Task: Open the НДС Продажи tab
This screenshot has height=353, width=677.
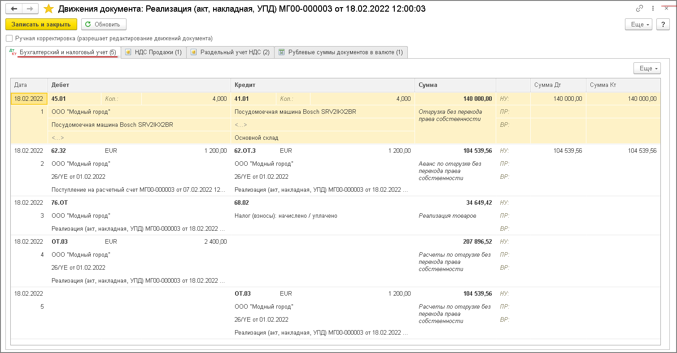Action: coord(154,52)
